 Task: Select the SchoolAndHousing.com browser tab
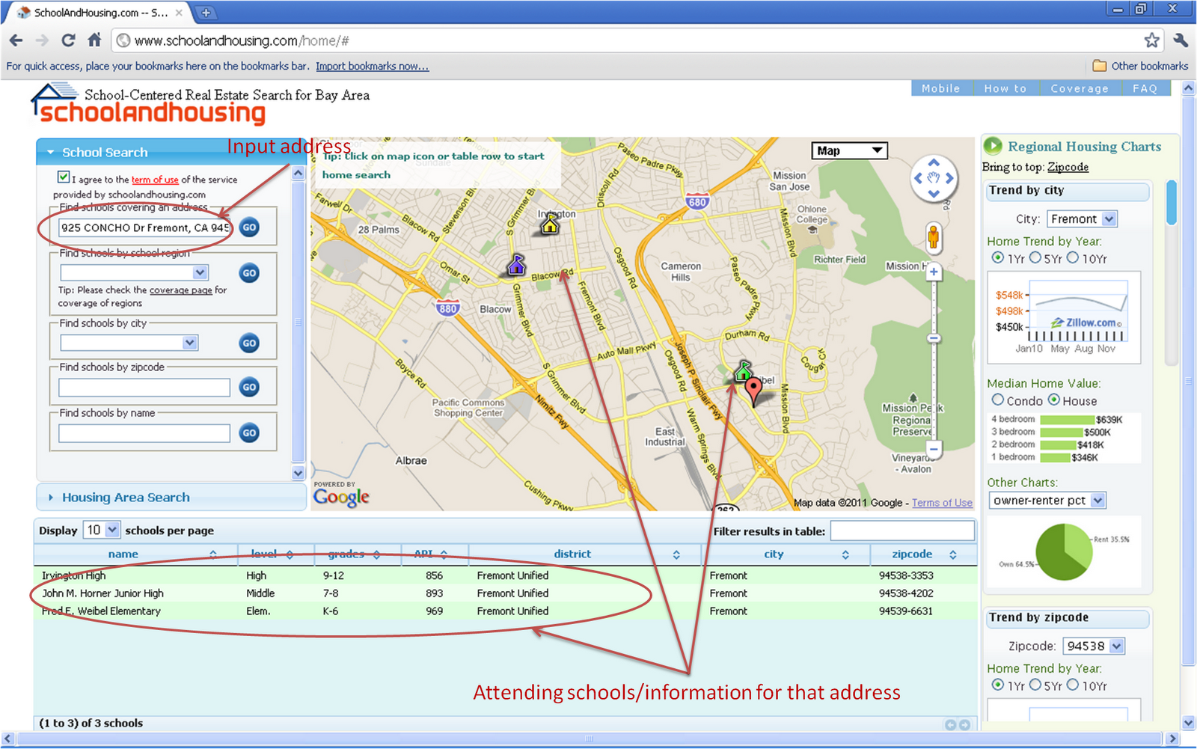[x=101, y=13]
